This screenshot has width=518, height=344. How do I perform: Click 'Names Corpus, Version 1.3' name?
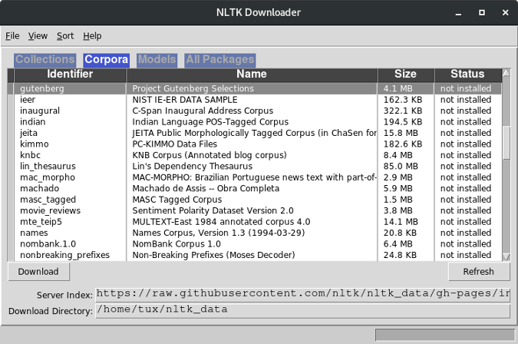pos(189,233)
